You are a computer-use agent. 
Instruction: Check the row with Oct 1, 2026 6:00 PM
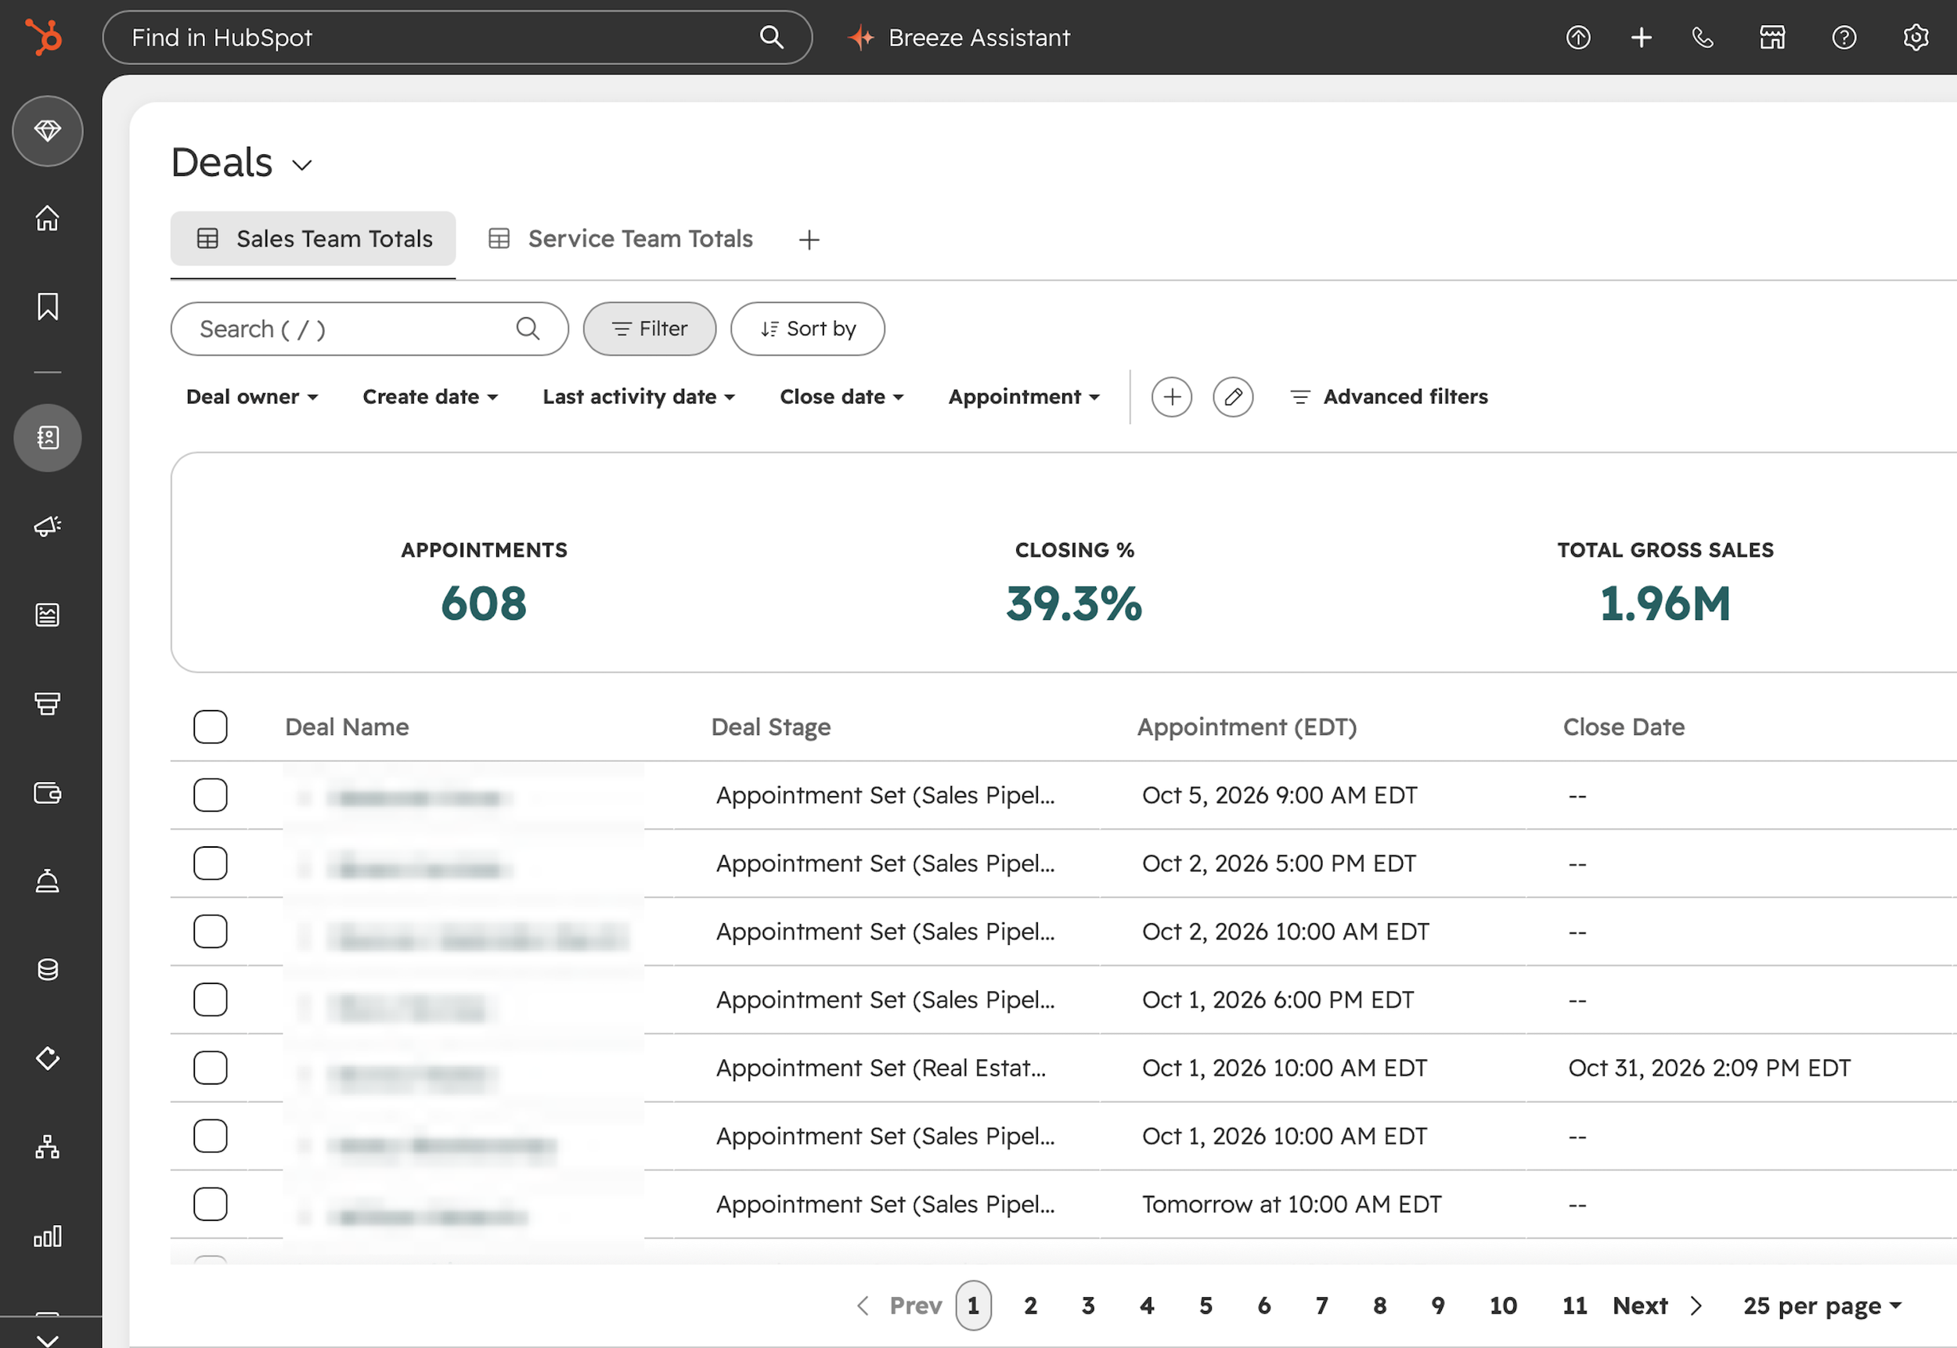coord(211,1000)
